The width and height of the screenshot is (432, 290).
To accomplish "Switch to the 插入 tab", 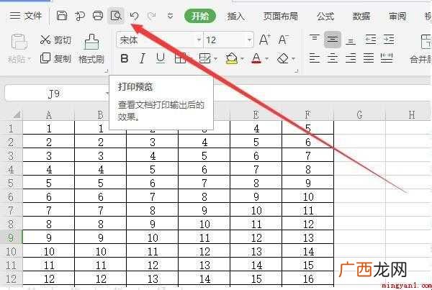I will (x=236, y=17).
